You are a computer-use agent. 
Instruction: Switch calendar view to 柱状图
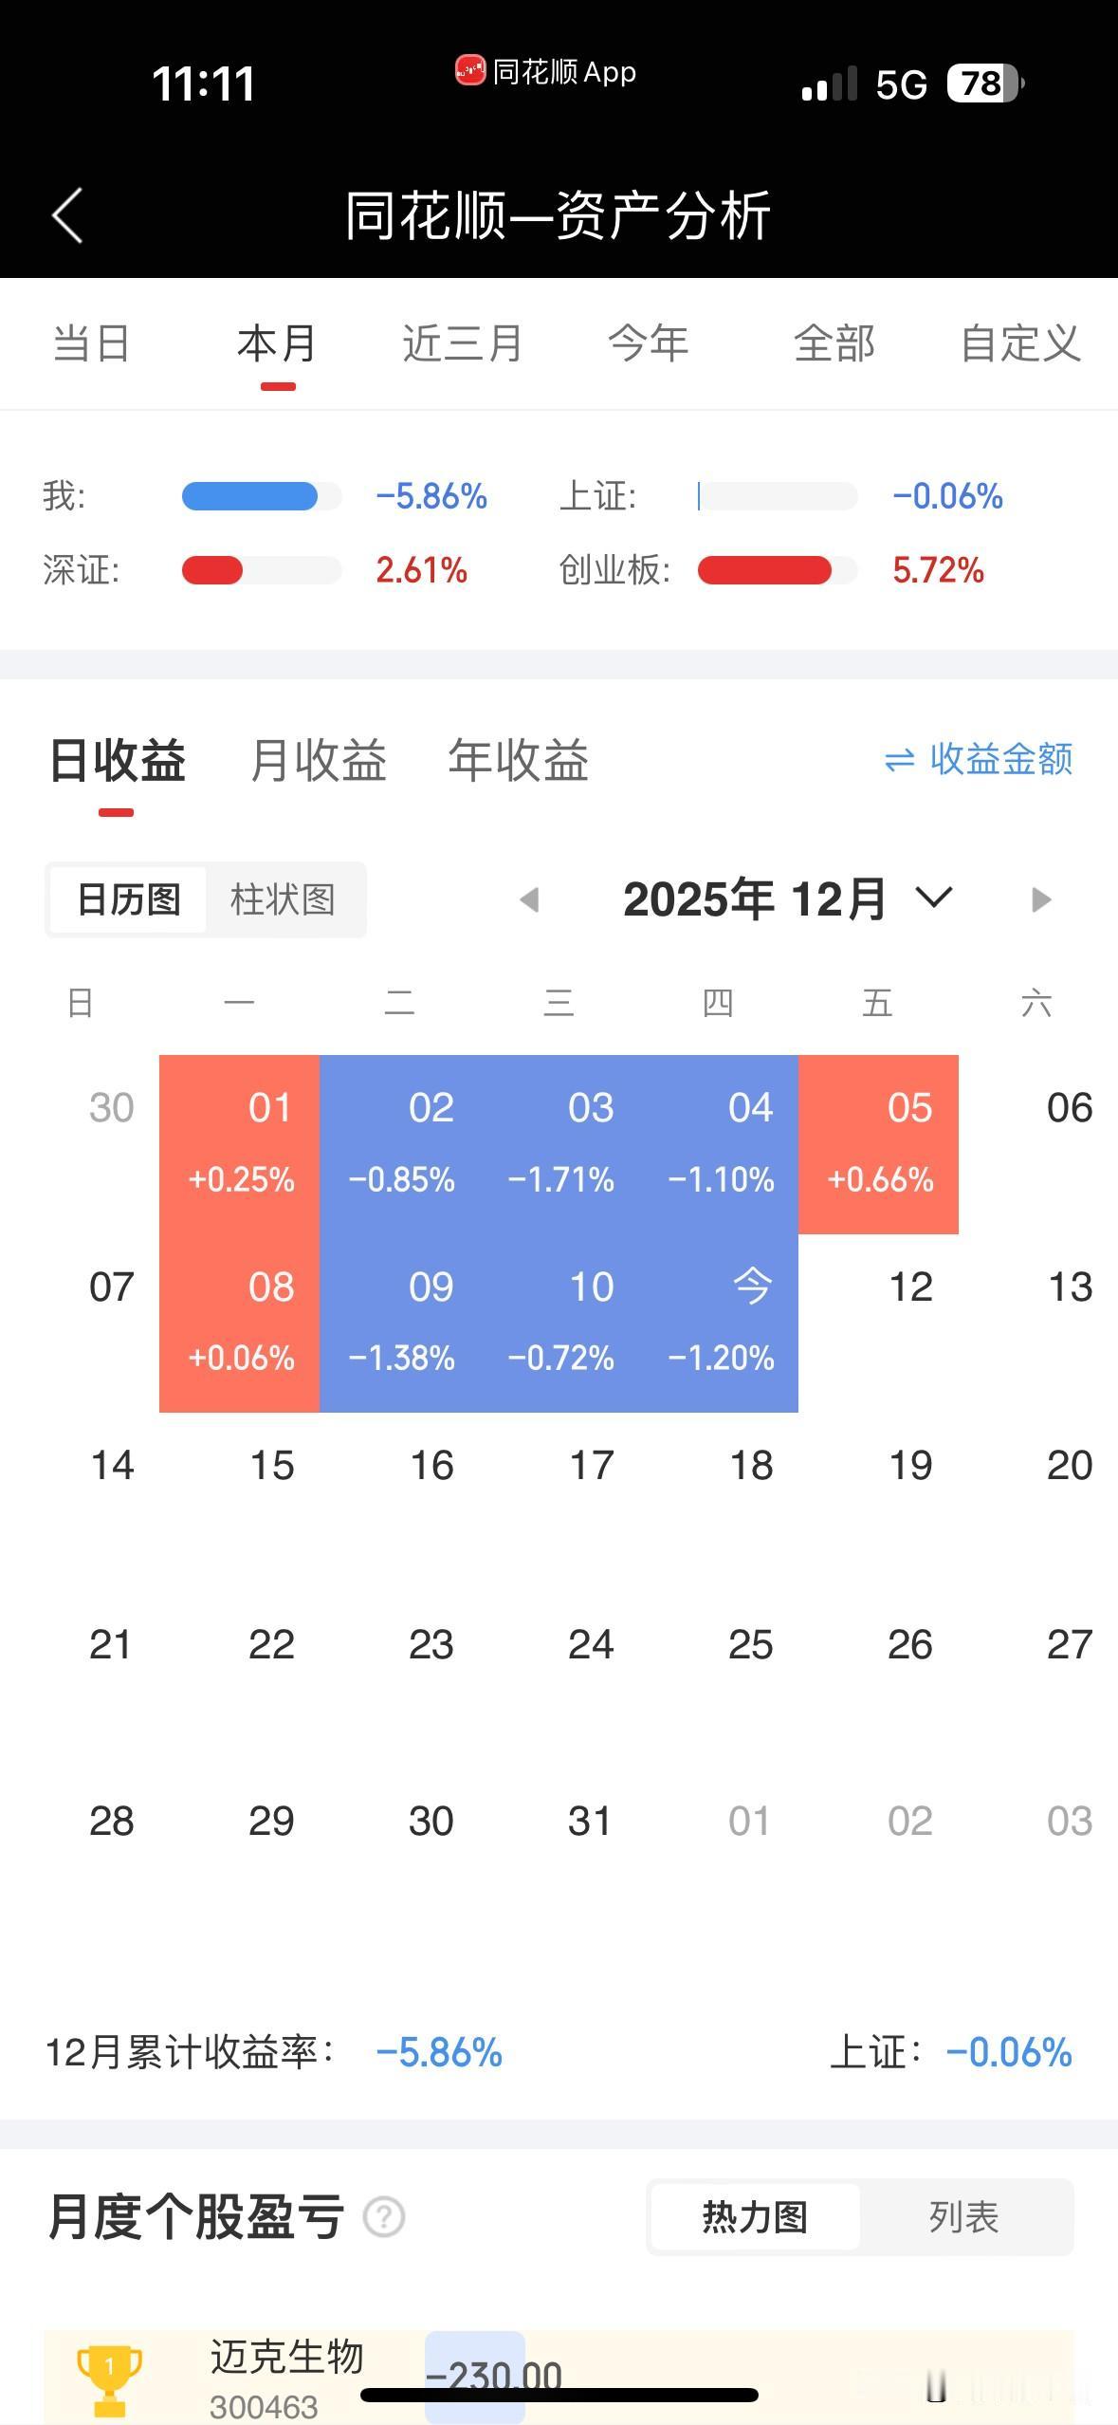284,899
